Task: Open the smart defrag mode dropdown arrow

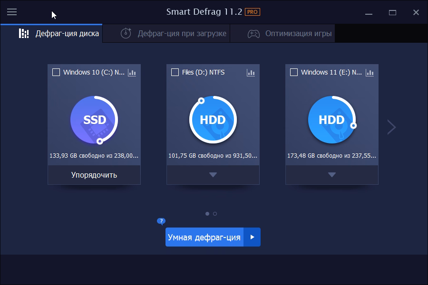Action: coord(253,237)
